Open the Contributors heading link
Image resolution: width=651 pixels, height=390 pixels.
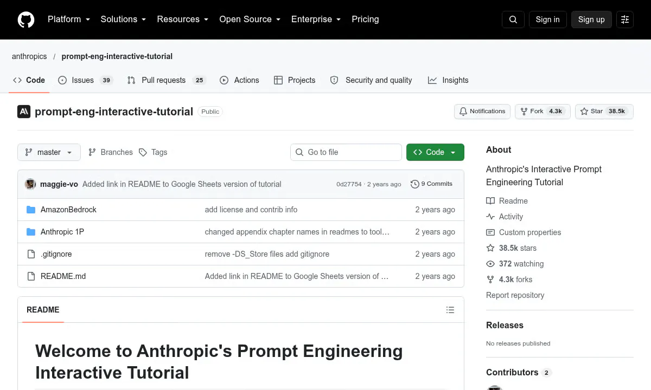coord(519,373)
